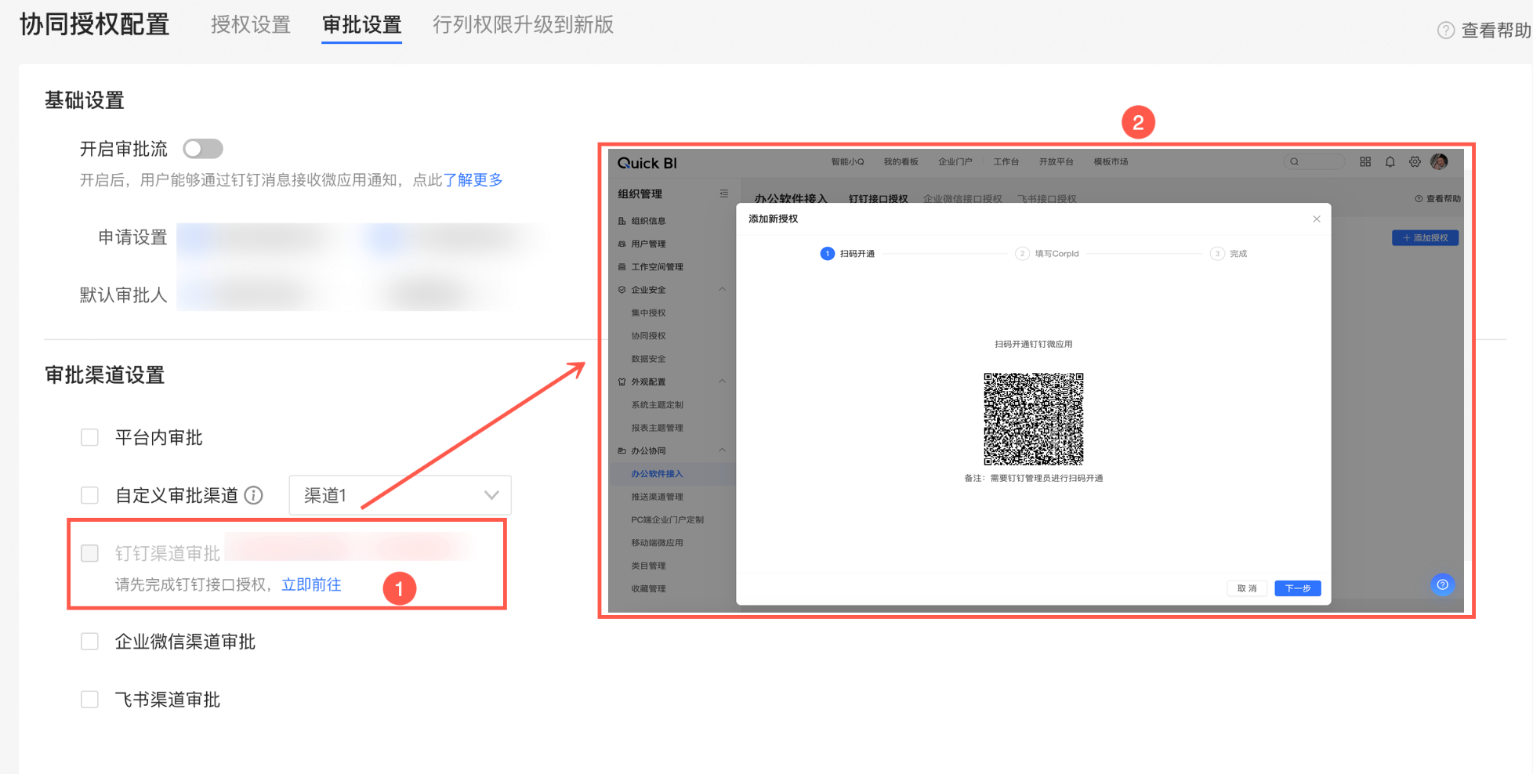Open 我的看板 in the Quick BI top menu
The image size is (1533, 774).
click(x=901, y=162)
